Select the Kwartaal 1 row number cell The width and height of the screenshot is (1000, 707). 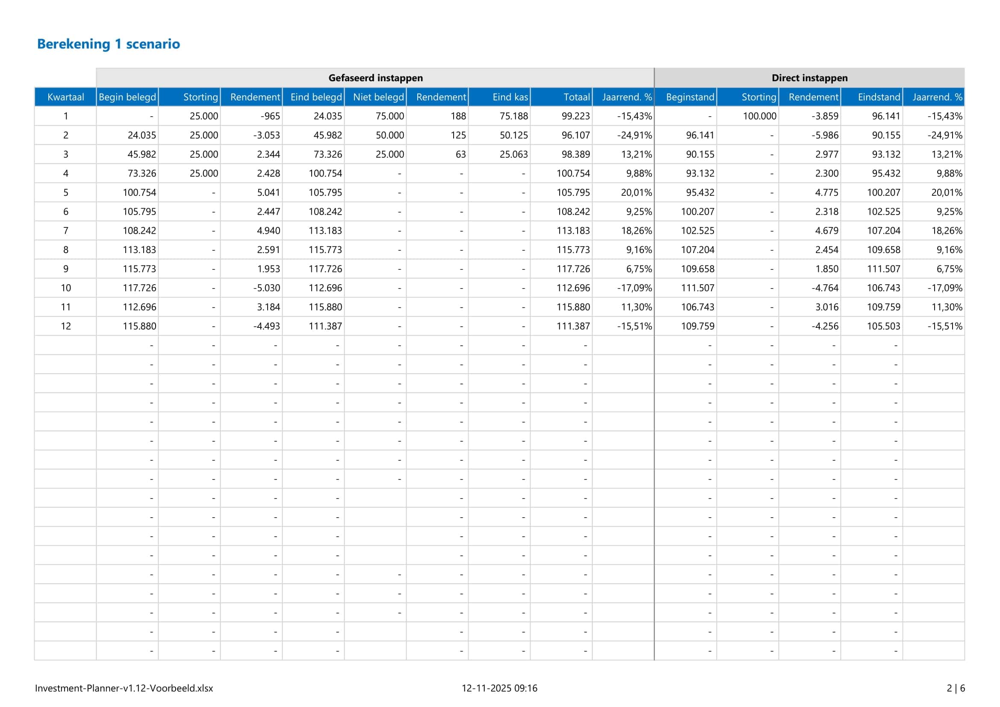(65, 116)
